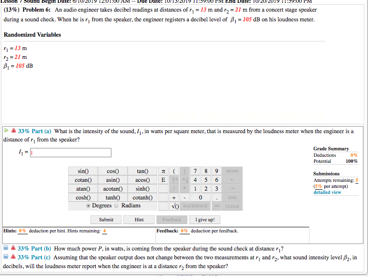Viewport: 368px width, 276px height.
Task: Click the blue expand icon beside Part (b)
Action: click(6, 248)
